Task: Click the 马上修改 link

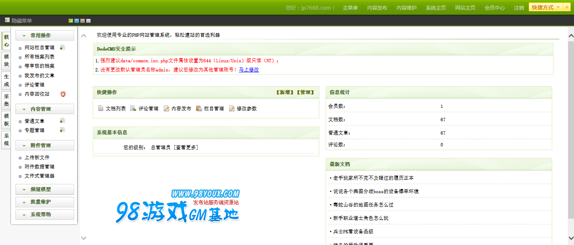Action: (x=249, y=70)
